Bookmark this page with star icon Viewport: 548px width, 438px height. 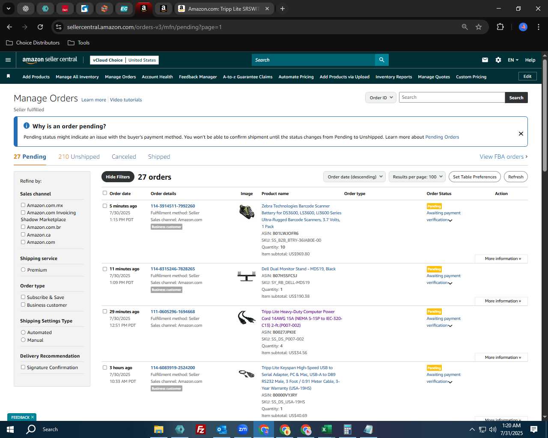479,27
